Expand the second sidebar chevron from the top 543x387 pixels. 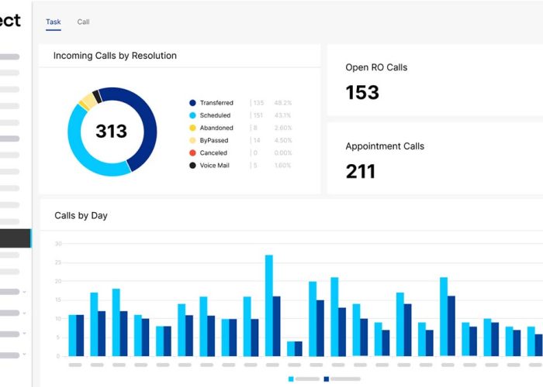coord(24,313)
